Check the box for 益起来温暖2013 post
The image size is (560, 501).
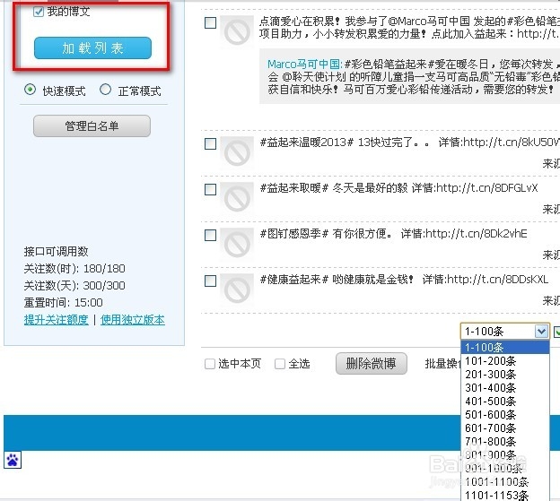[x=210, y=144]
